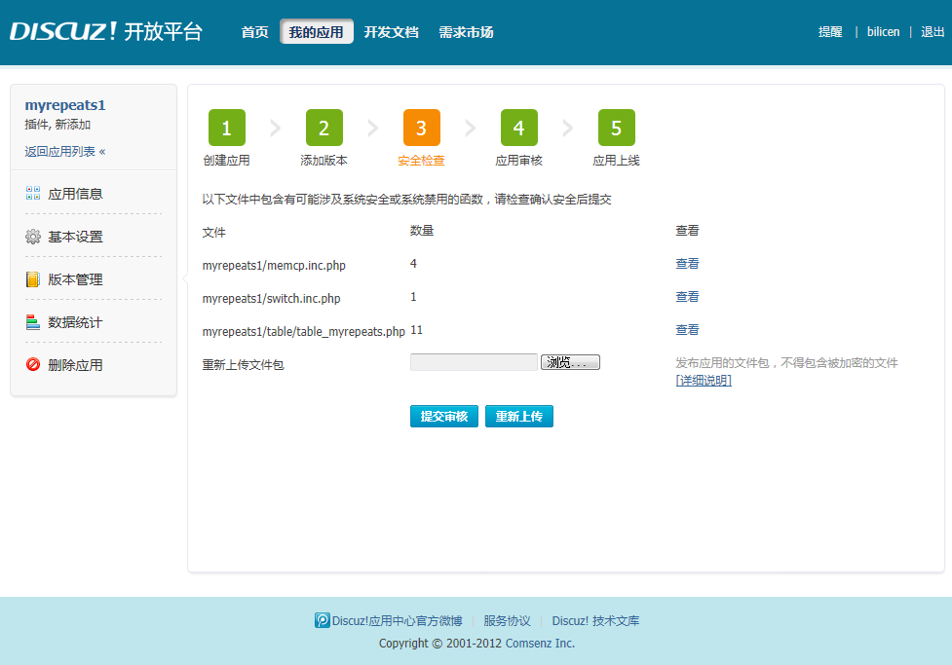Return via 返回应用列表 link
The image size is (952, 665).
(65, 151)
